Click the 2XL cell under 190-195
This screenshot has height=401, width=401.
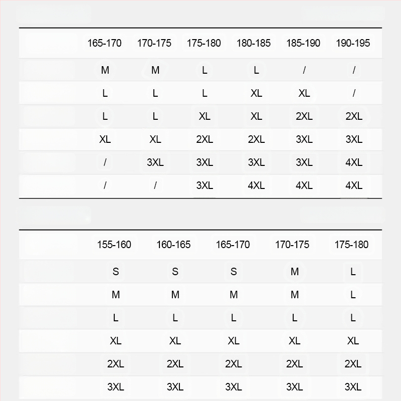click(x=354, y=116)
